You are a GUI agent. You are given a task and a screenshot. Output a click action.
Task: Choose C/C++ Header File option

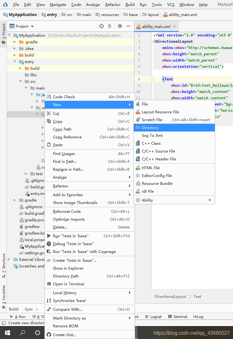coord(174,159)
